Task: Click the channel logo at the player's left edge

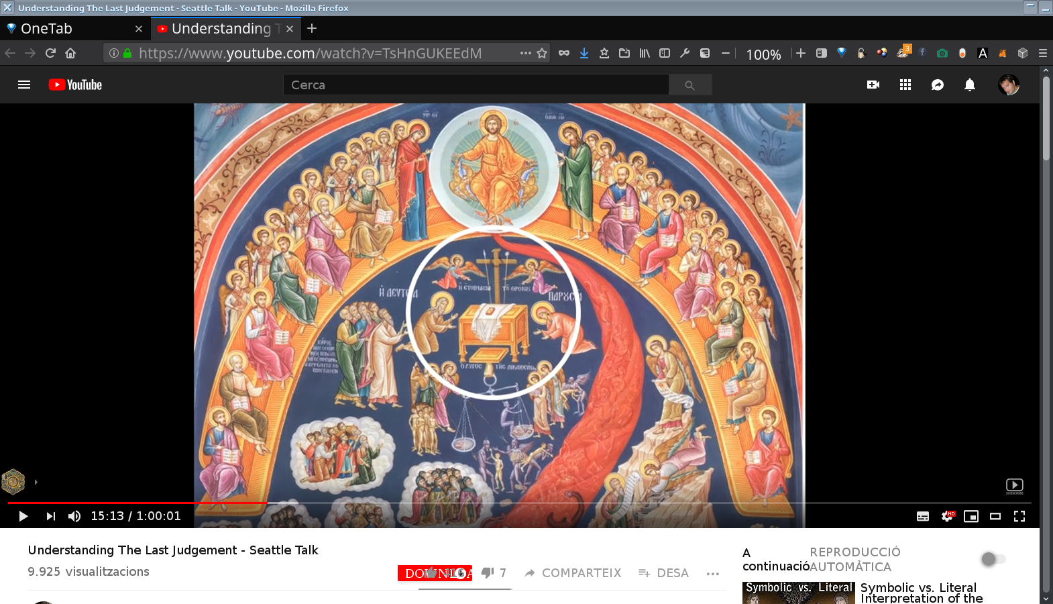Action: pyautogui.click(x=13, y=481)
